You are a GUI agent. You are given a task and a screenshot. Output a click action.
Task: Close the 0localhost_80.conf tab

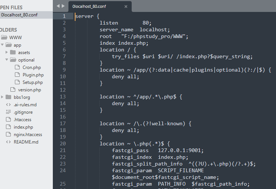[126, 7]
